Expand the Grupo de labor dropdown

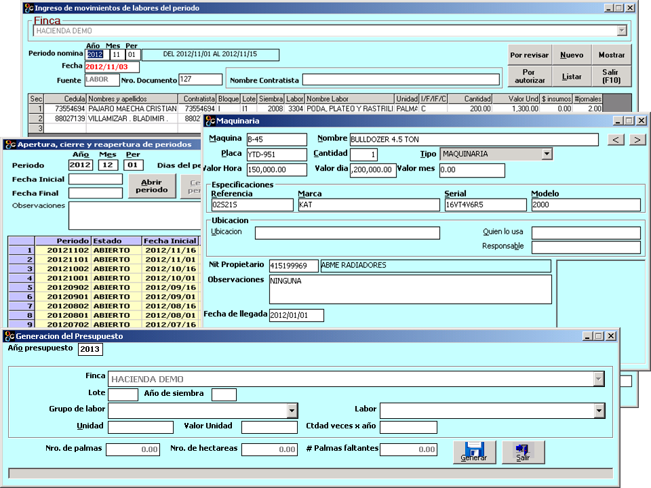pyautogui.click(x=292, y=411)
